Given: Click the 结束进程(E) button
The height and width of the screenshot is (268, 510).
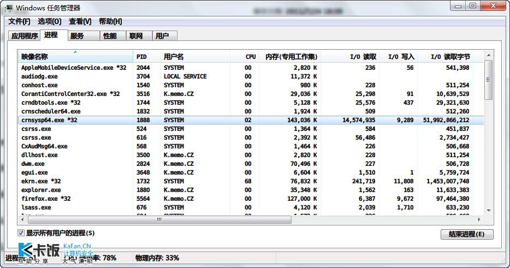Looking at the screenshot, I should (467, 234).
